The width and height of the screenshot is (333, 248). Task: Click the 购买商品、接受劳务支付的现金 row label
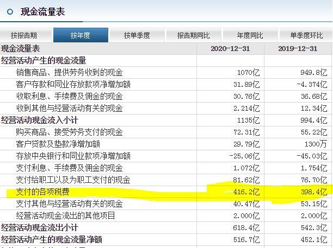69,132
